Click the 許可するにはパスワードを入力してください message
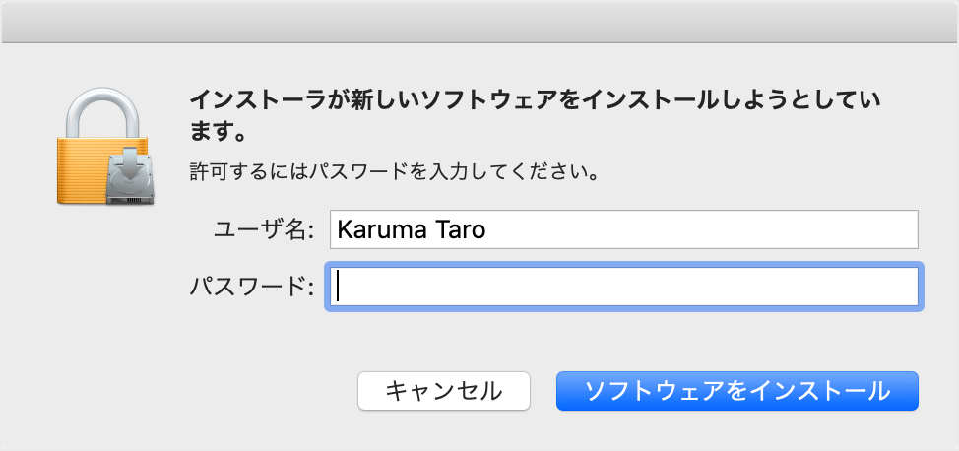Viewport: 959px width, 451px height. click(394, 172)
